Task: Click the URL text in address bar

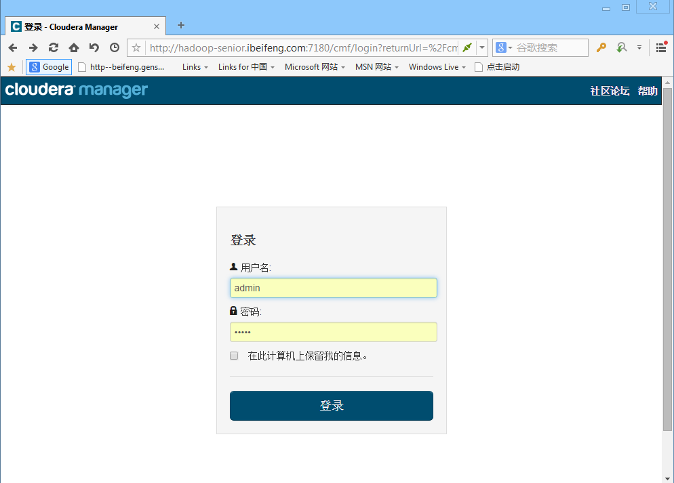Action: click(304, 47)
